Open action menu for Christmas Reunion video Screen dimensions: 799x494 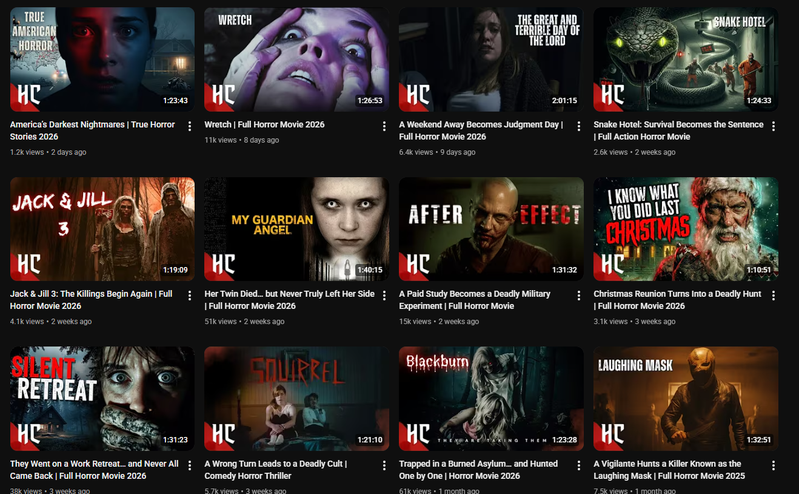774,296
